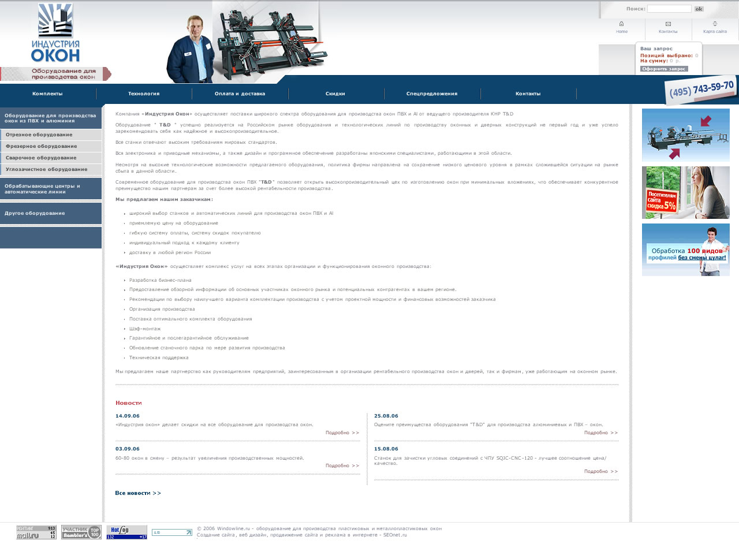Click the bullet Техническая поддержка
This screenshot has height=544, width=739.
(x=159, y=357)
